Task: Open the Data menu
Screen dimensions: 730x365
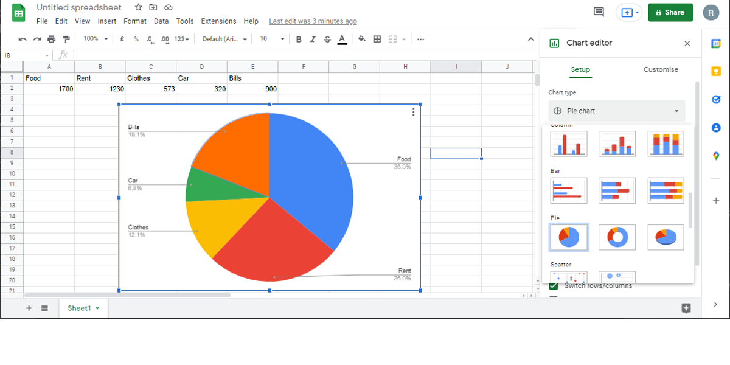Action: coord(161,21)
